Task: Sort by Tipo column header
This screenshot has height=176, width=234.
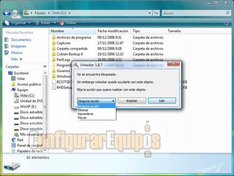Action: pyautogui.click(x=148, y=31)
